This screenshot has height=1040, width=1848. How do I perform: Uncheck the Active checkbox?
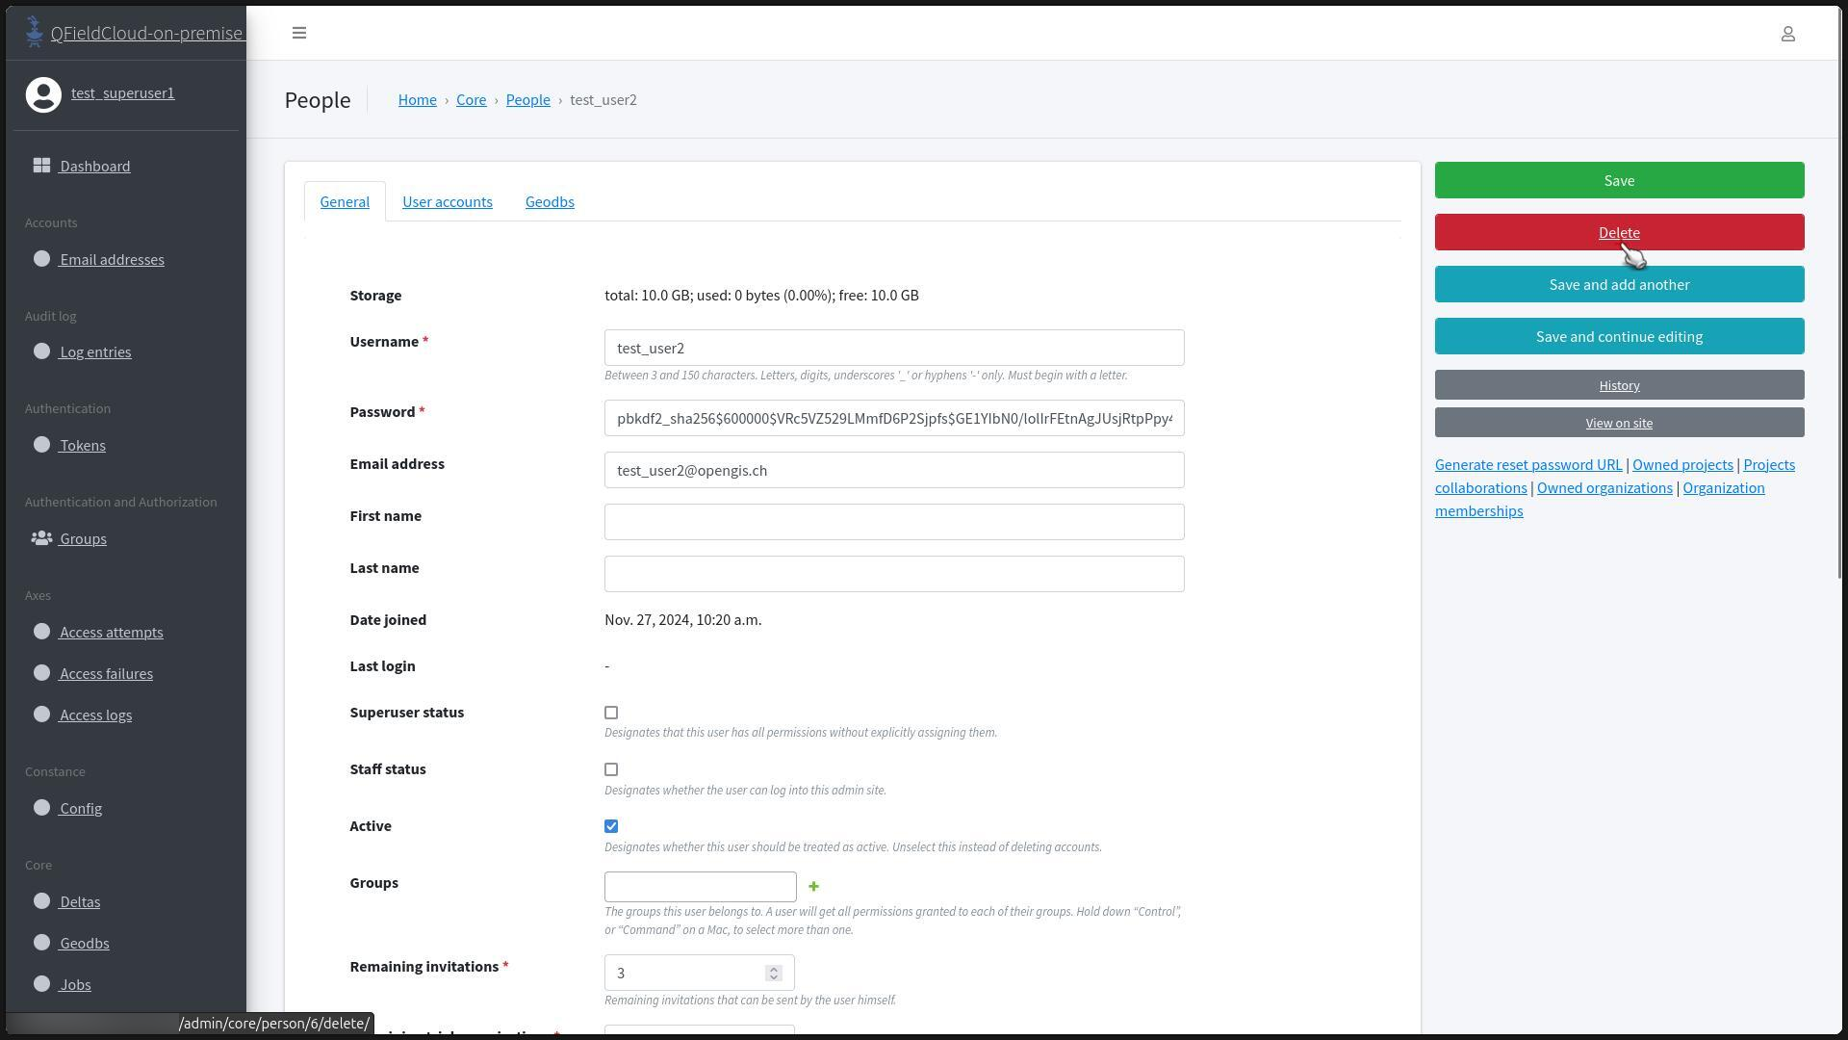611,826
